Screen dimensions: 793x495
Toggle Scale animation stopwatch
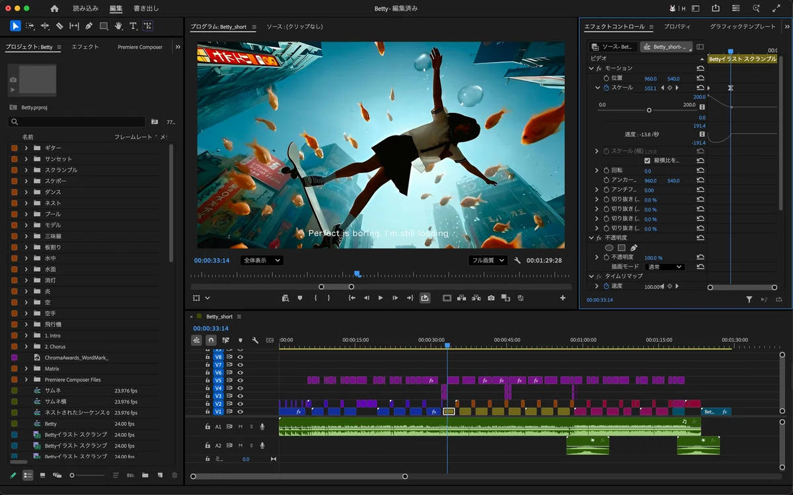pos(606,88)
